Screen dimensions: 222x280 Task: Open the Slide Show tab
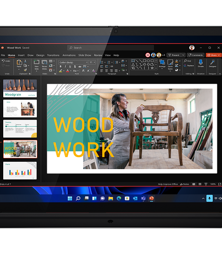click(85, 55)
